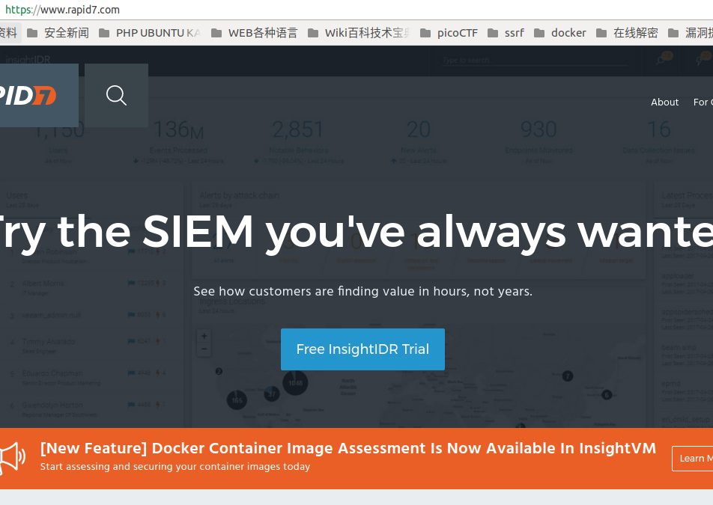The image size is (713, 505).
Task: Open the docker bookmark folder
Action: [x=559, y=33]
